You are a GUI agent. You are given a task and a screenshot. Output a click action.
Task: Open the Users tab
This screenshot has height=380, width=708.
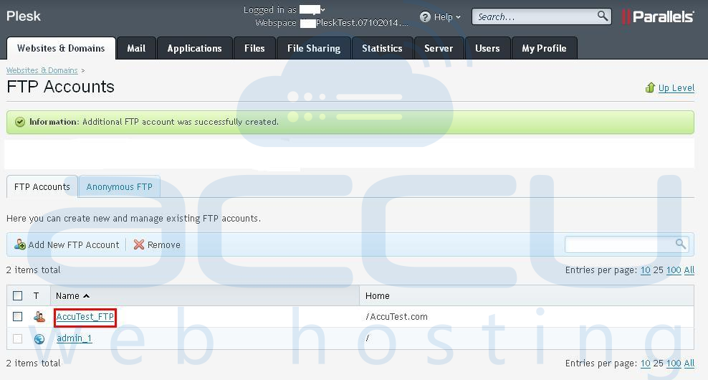[488, 48]
